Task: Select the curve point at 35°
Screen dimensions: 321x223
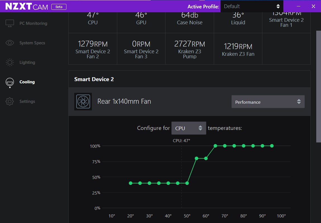Action: [x=159, y=183]
